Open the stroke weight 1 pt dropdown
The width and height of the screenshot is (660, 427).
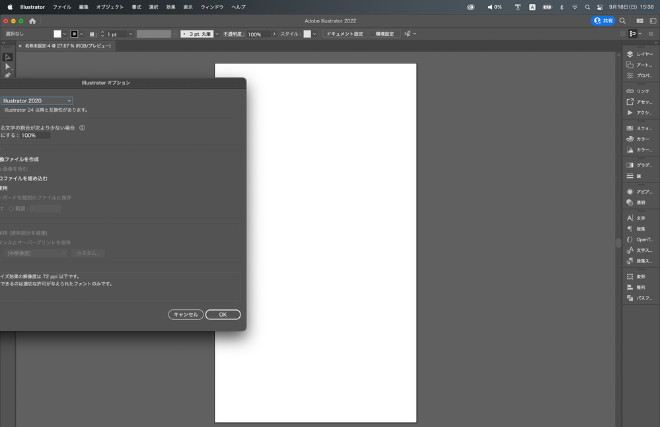pos(131,34)
